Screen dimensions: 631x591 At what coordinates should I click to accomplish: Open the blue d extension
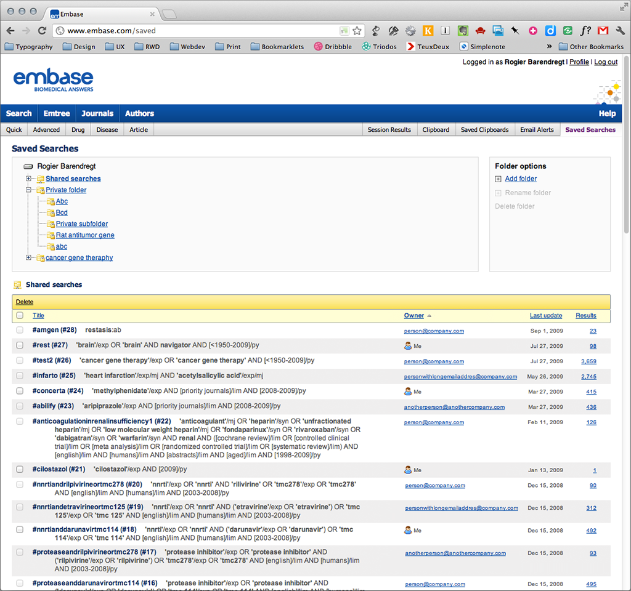pos(550,31)
